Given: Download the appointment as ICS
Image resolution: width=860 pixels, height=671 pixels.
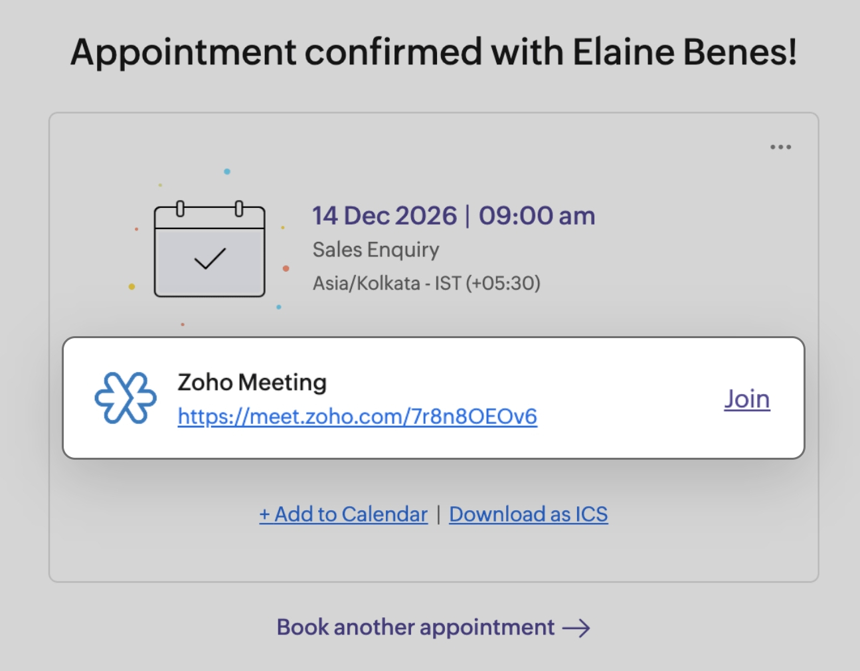Looking at the screenshot, I should [528, 514].
